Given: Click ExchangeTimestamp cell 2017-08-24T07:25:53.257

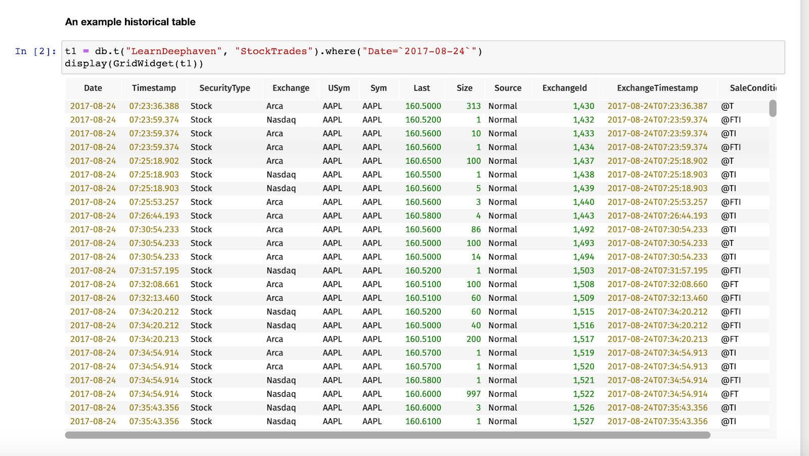Looking at the screenshot, I should point(657,202).
